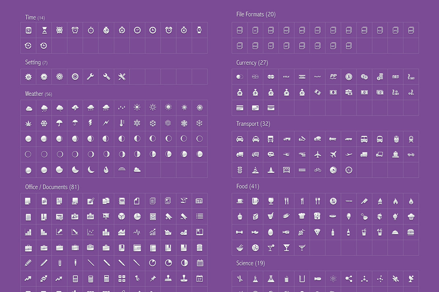Click the bicycle icon
This screenshot has width=439, height=292.
[x=318, y=170]
